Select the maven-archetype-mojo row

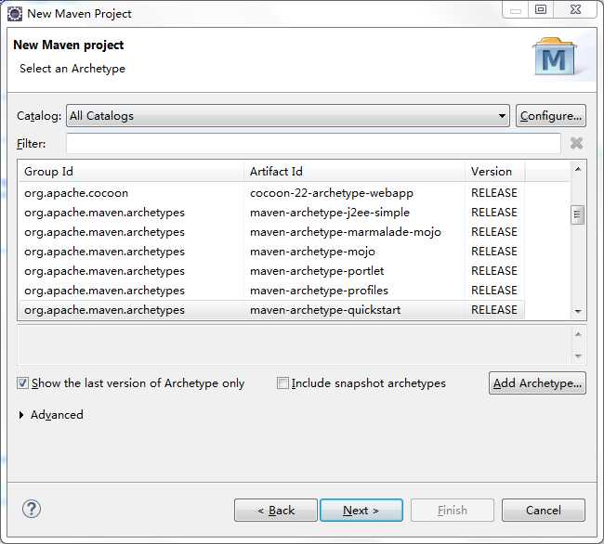pos(271,252)
